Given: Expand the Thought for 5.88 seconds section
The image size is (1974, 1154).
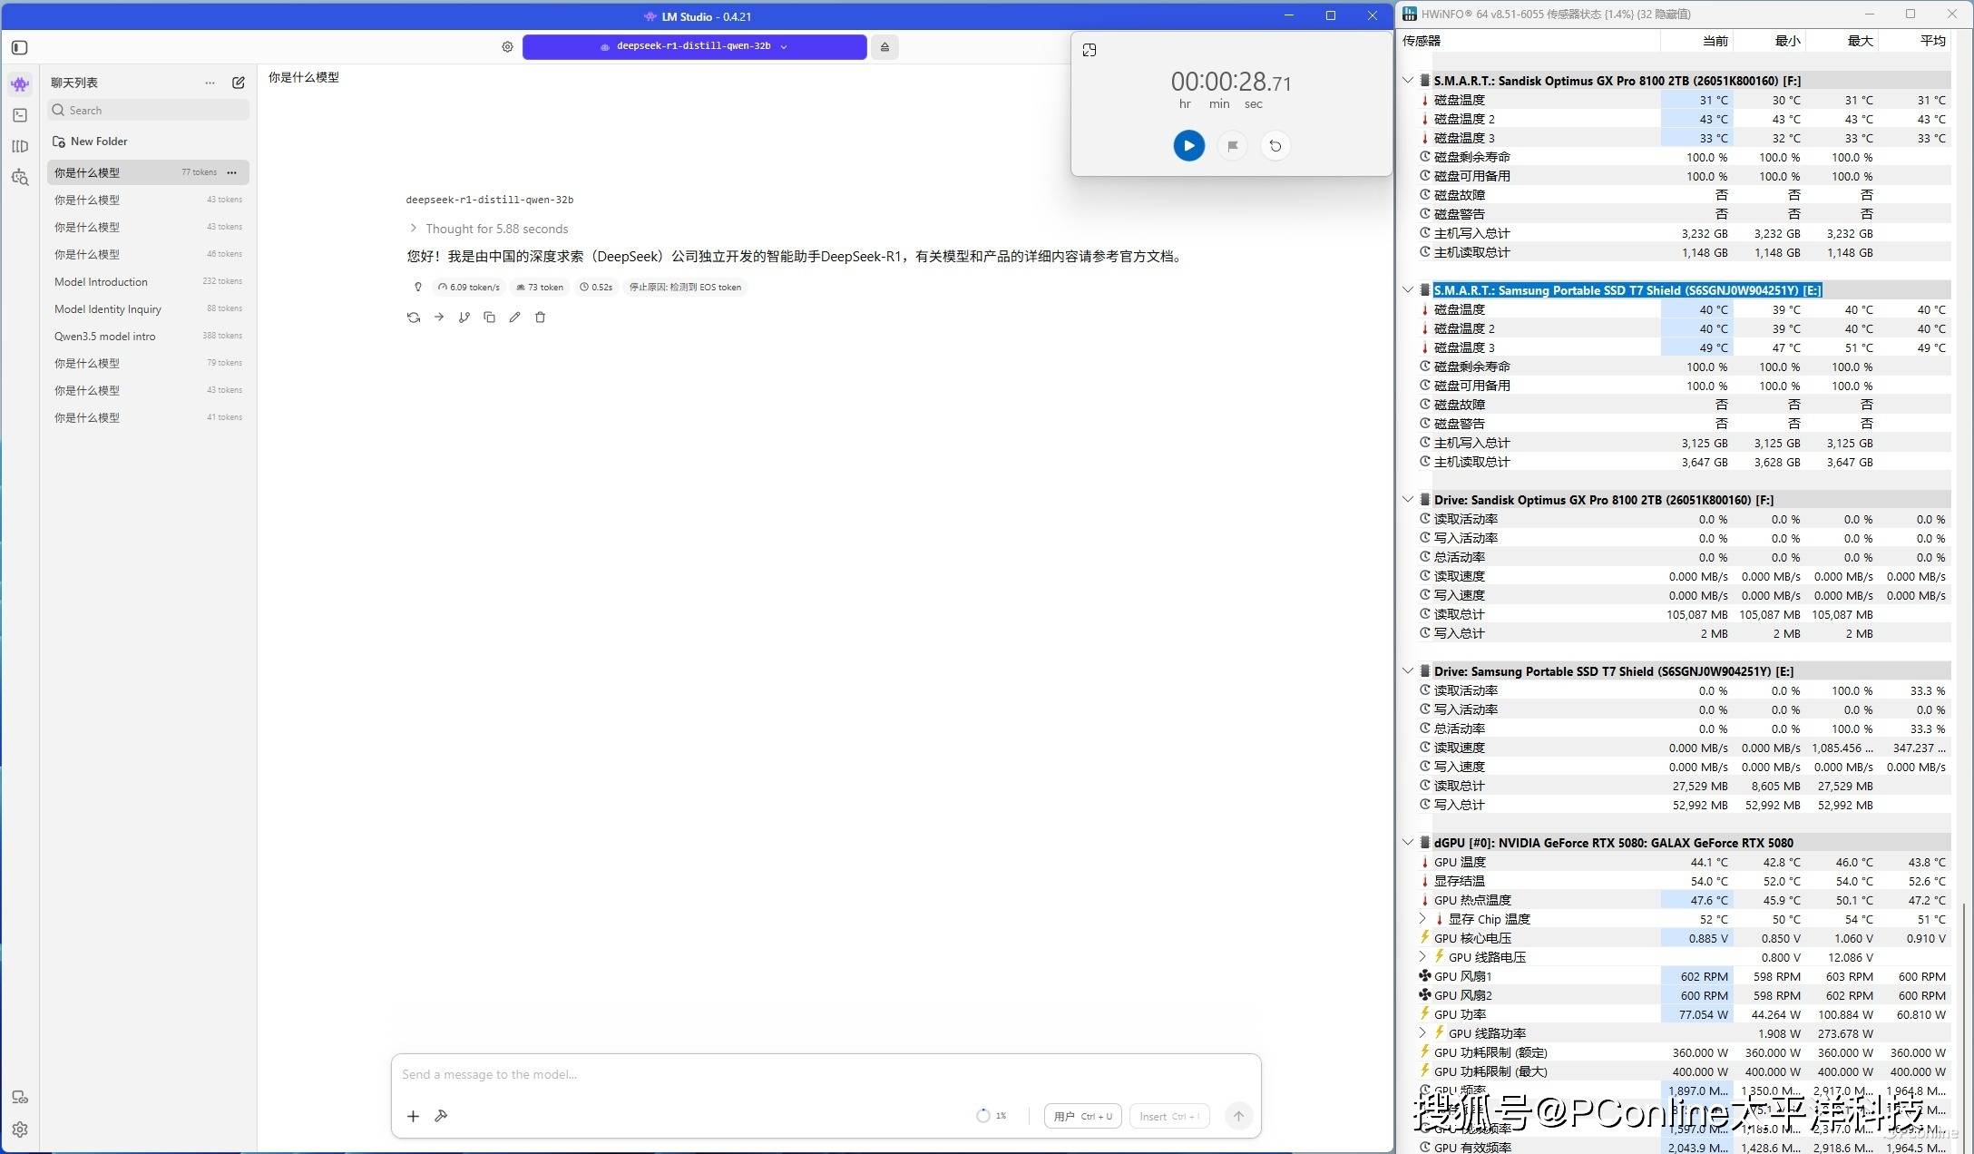Looking at the screenshot, I should coord(489,229).
